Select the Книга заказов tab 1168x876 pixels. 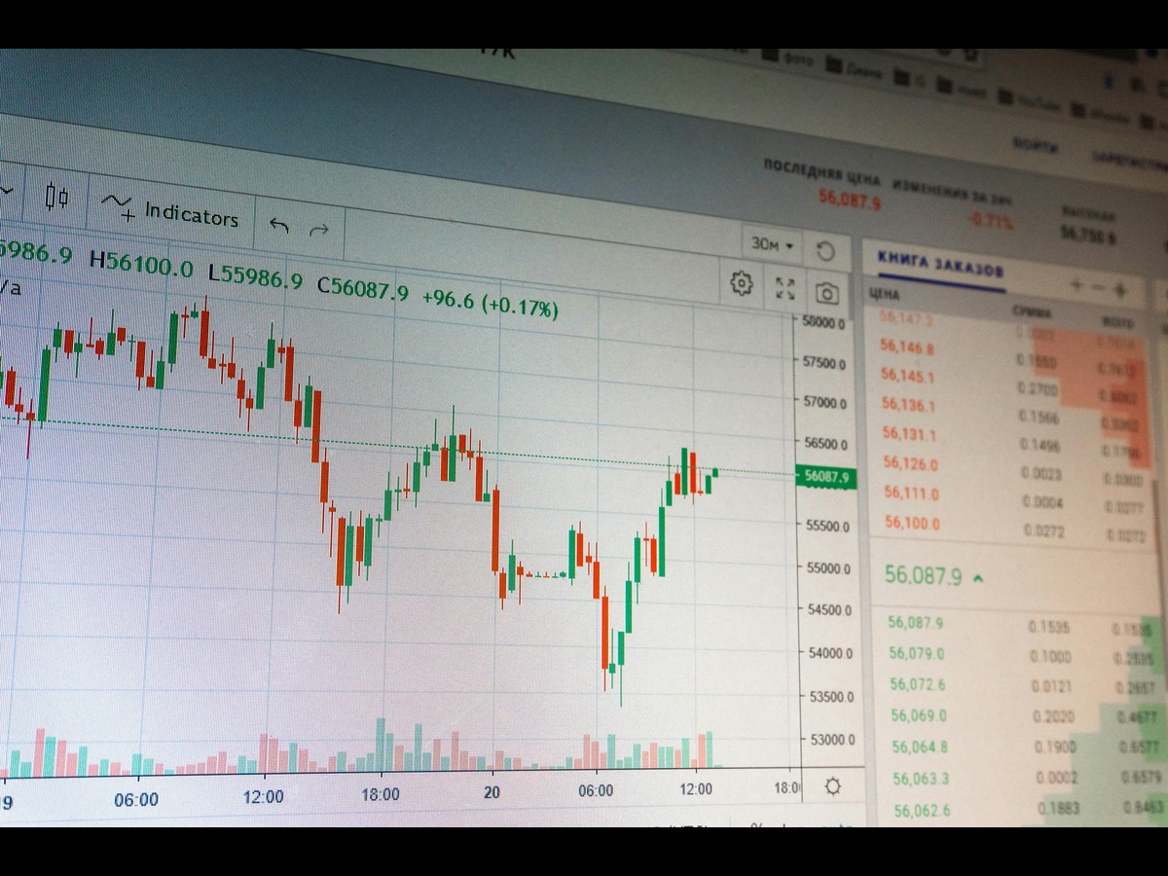click(940, 265)
